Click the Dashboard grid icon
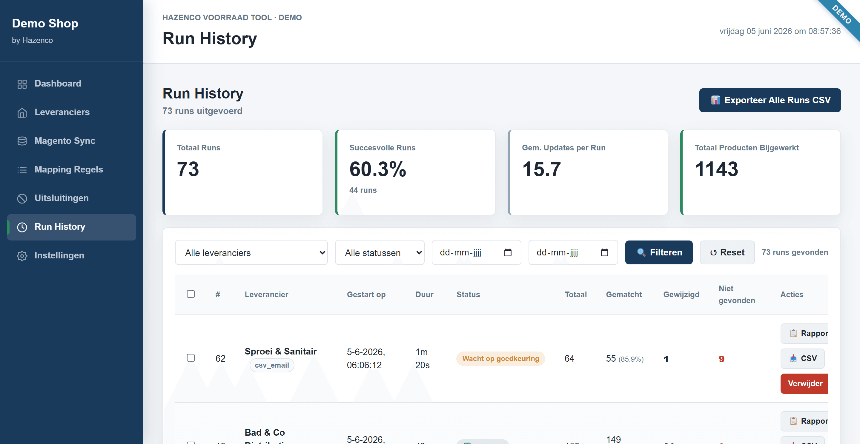Image resolution: width=860 pixels, height=444 pixels. (22, 84)
